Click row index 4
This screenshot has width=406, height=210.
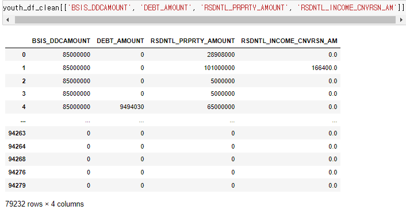[24, 107]
